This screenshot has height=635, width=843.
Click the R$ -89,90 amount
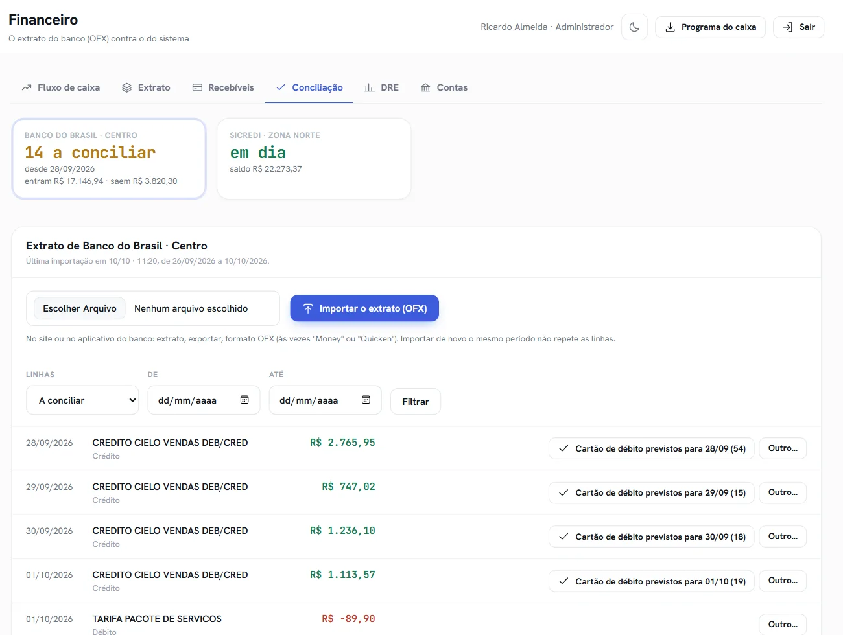348,619
